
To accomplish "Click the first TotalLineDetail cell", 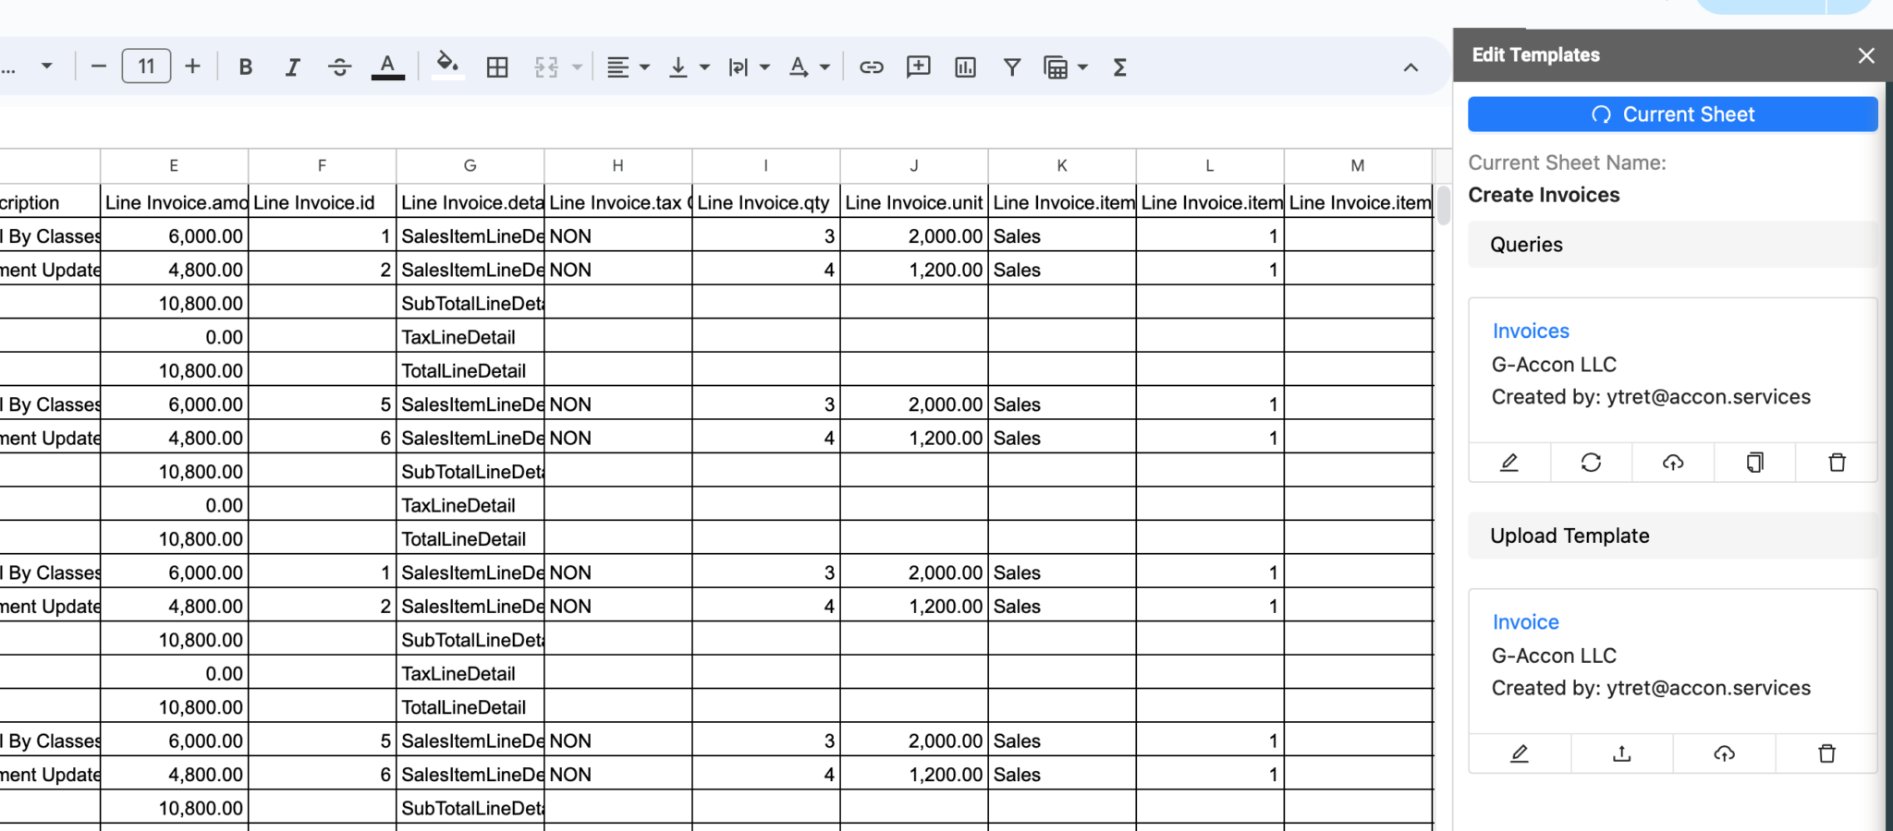I will pos(470,370).
